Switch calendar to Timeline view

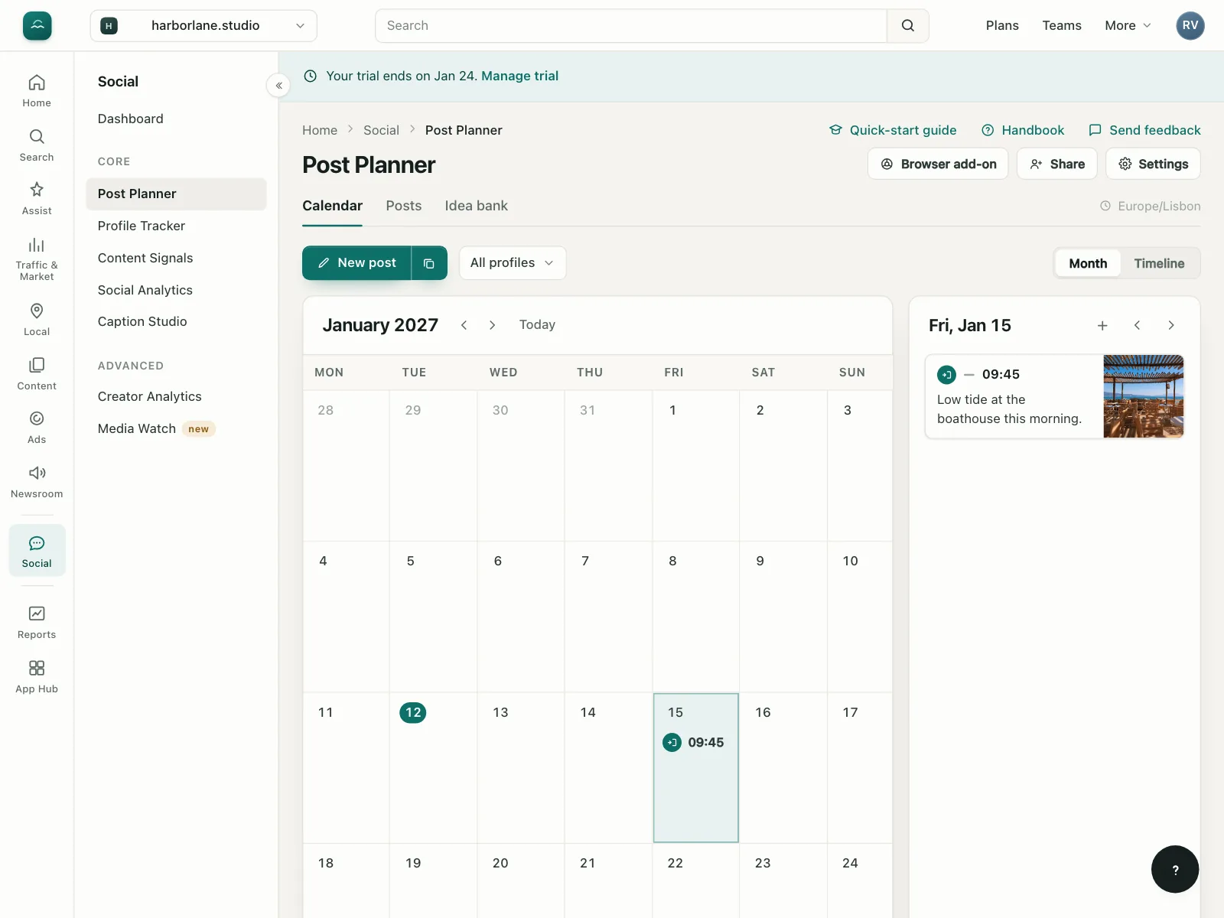point(1159,263)
